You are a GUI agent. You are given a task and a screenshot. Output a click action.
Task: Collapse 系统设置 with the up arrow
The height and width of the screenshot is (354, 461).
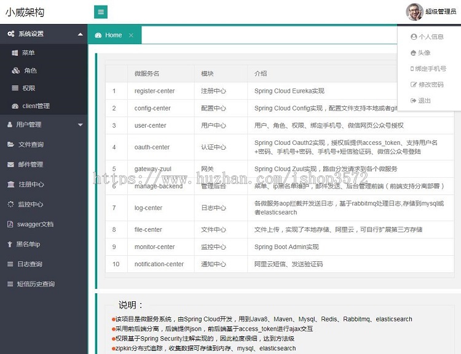tap(81, 34)
